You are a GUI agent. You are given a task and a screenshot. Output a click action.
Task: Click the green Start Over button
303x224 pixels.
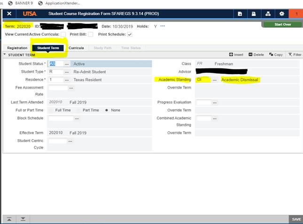click(282, 24)
